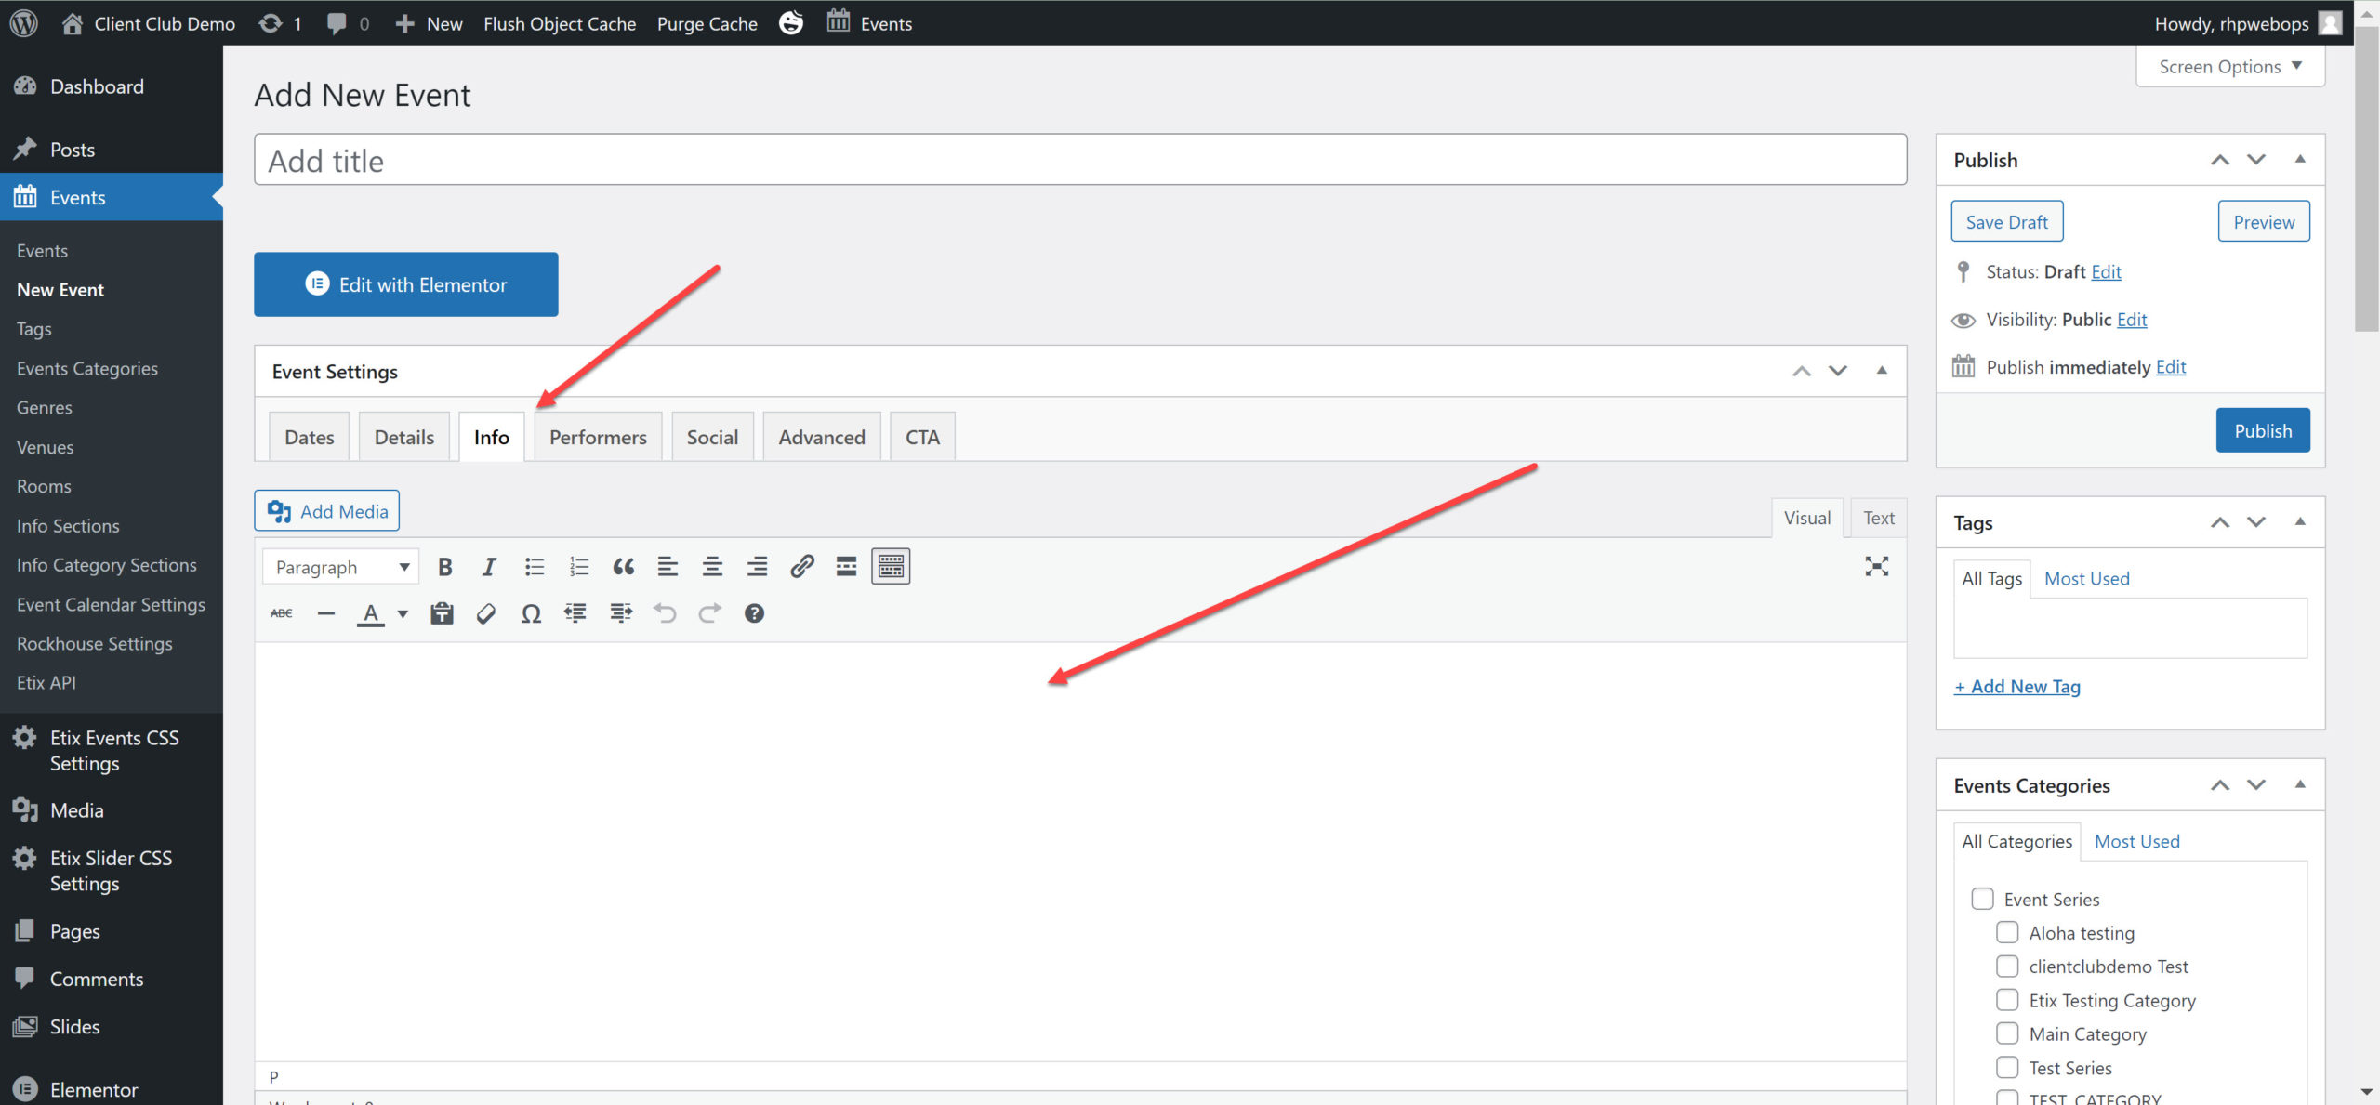Open the Paragraph format dropdown
2380x1105 pixels.
point(341,567)
